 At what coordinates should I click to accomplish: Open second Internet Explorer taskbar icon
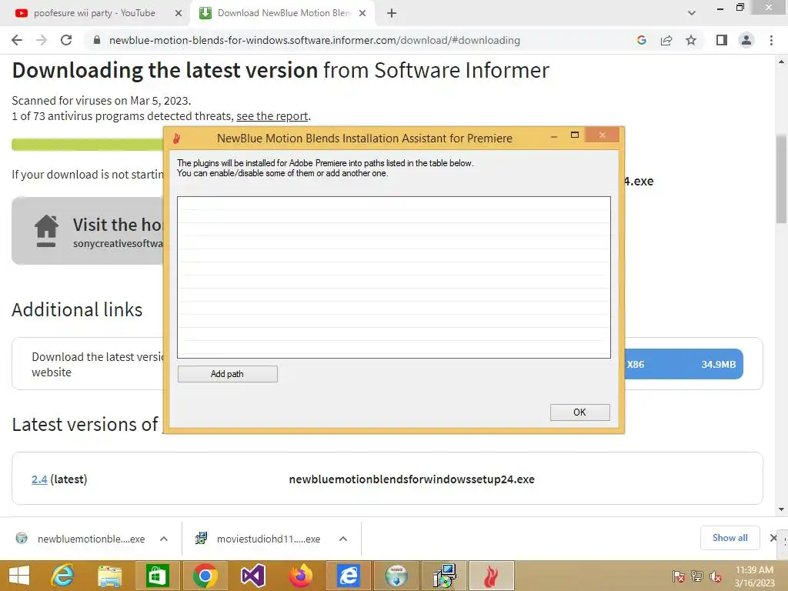pyautogui.click(x=349, y=576)
